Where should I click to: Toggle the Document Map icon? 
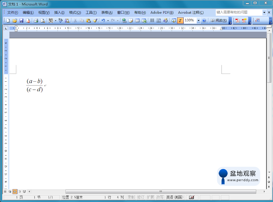173,21
